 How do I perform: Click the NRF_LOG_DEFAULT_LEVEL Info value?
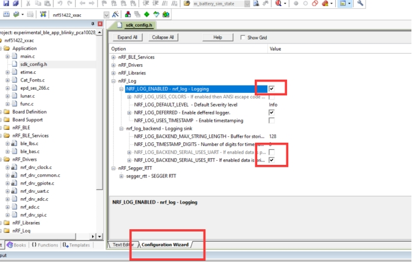click(273, 105)
